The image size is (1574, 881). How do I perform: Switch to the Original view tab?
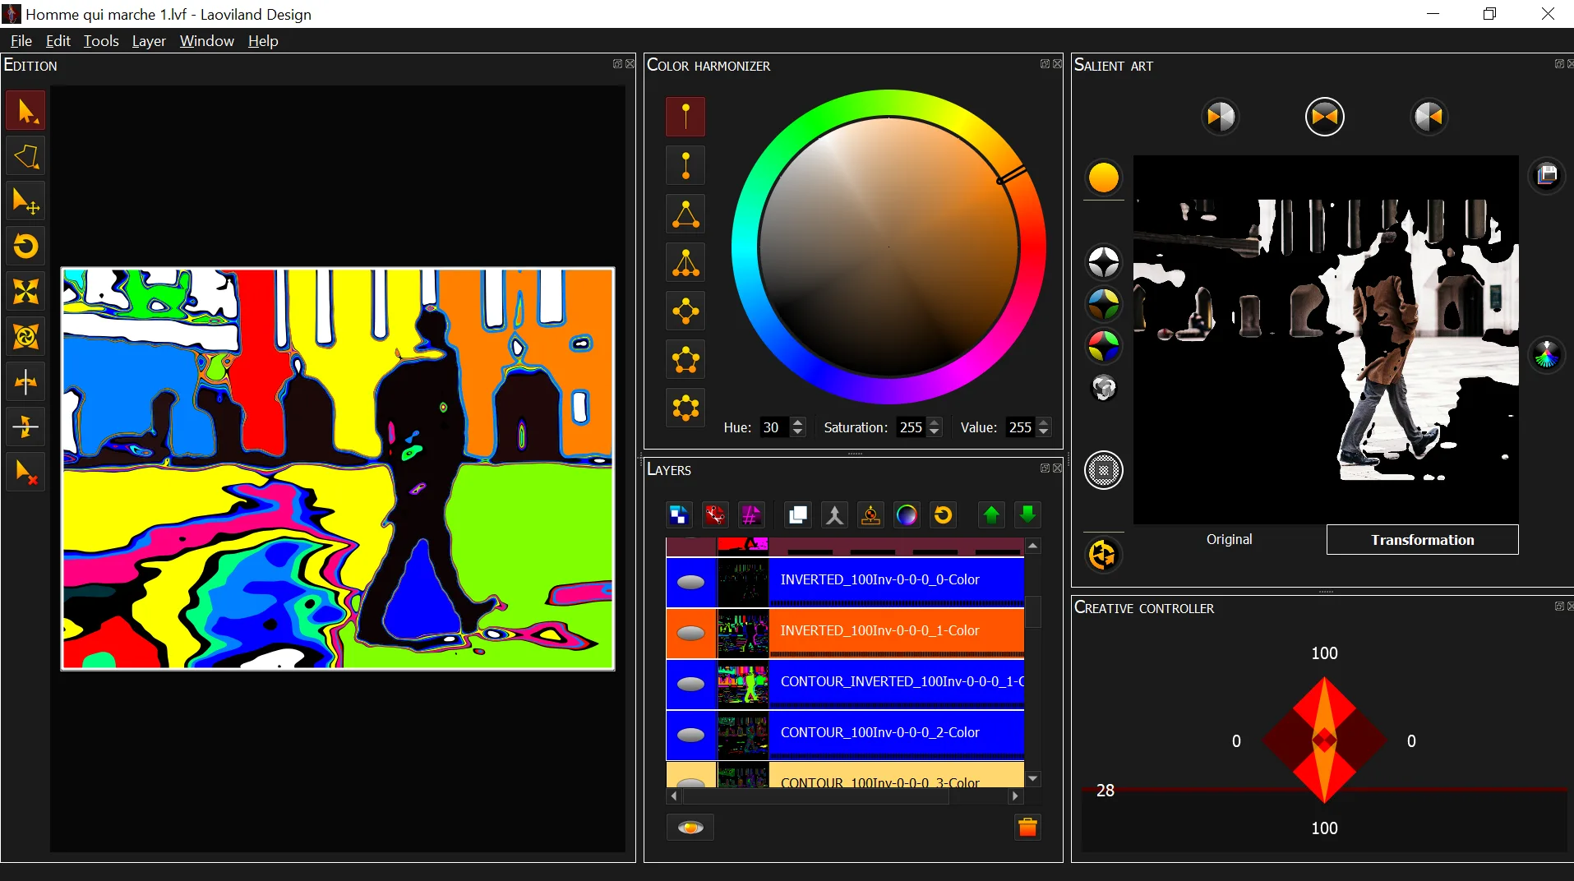click(1229, 540)
